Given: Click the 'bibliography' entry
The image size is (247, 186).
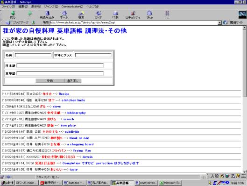Looking at the screenshot, I should 77,113.
